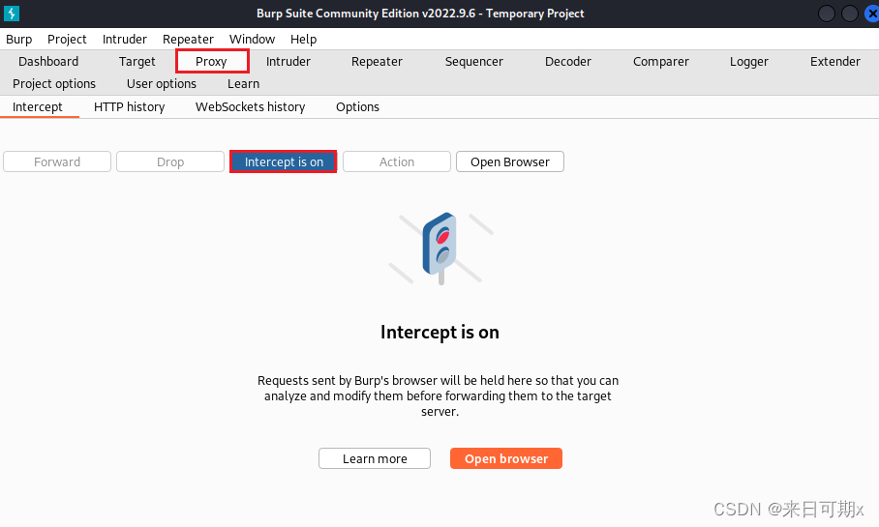Switch to the Target tab

(136, 62)
